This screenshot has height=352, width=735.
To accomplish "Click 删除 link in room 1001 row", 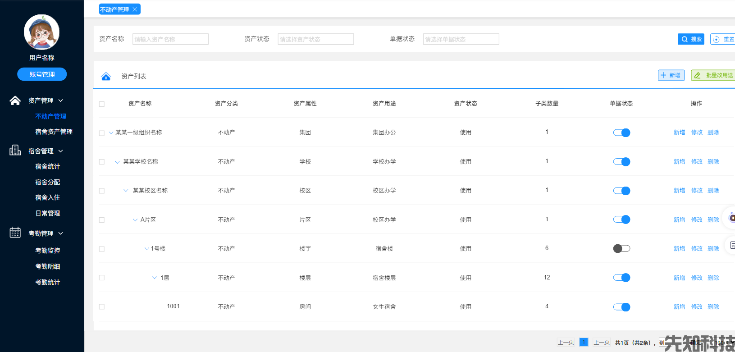I will click(x=713, y=307).
